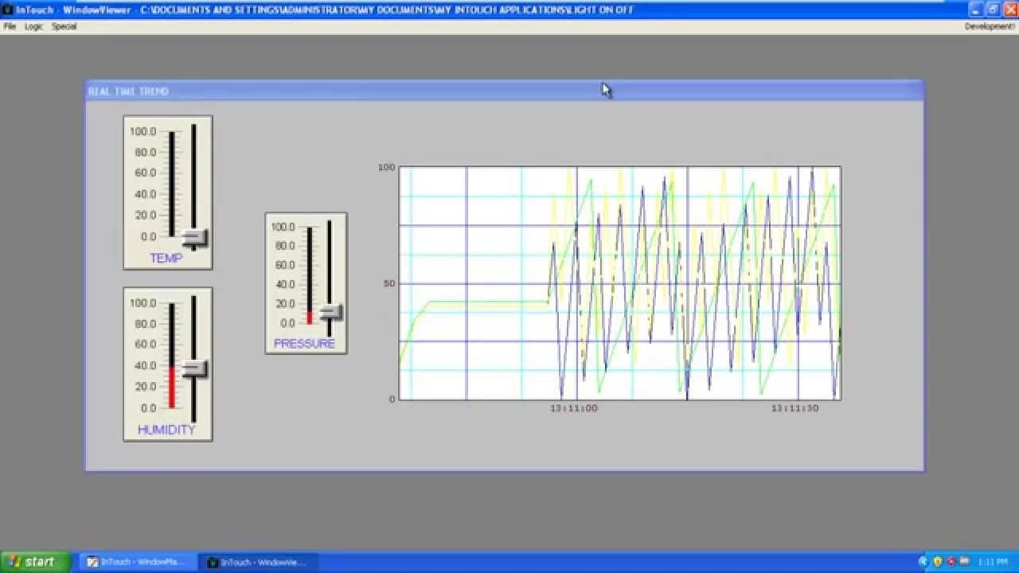The image size is (1019, 573).
Task: Click the 1:11 PM system clock
Action: click(992, 562)
